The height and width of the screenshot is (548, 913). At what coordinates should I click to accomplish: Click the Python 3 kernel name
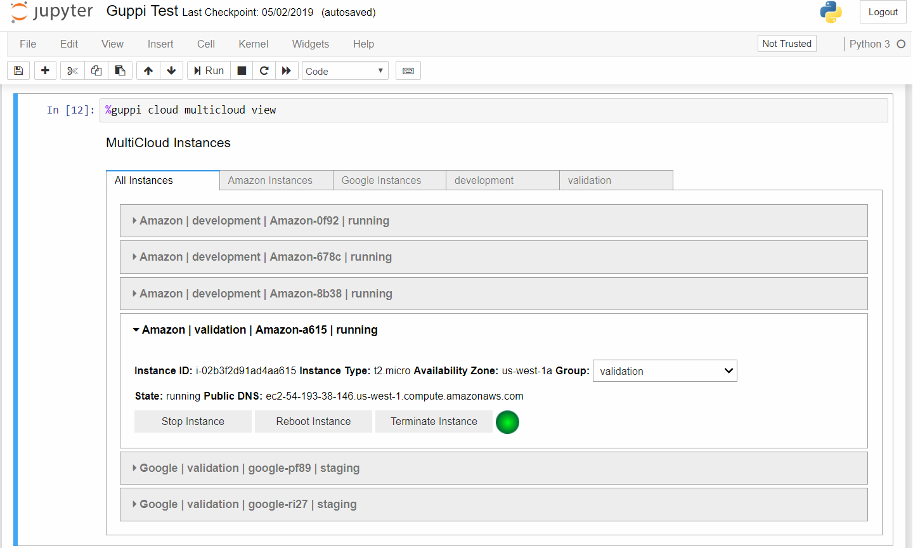click(x=869, y=44)
